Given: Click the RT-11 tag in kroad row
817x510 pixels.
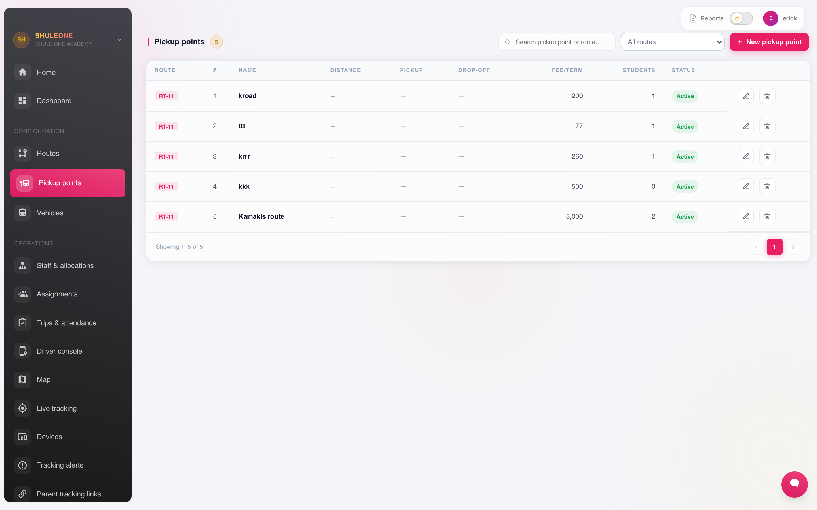Looking at the screenshot, I should pos(166,96).
